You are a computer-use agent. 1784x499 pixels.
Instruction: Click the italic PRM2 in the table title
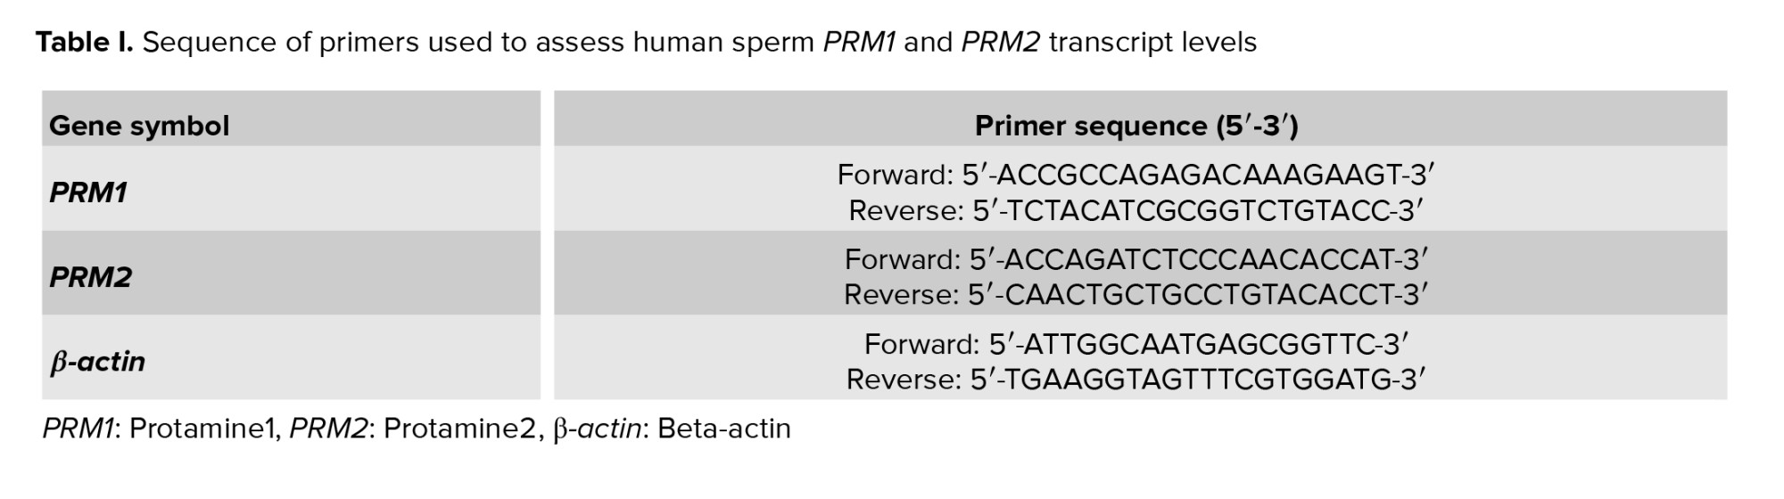click(1000, 42)
